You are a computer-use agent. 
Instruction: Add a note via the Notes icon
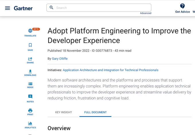coord(30,96)
